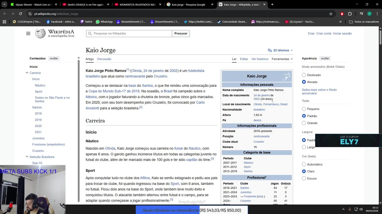Screen dimensions: 382x214
Task: Switch to the Artigo tab
Action: tap(90, 59)
